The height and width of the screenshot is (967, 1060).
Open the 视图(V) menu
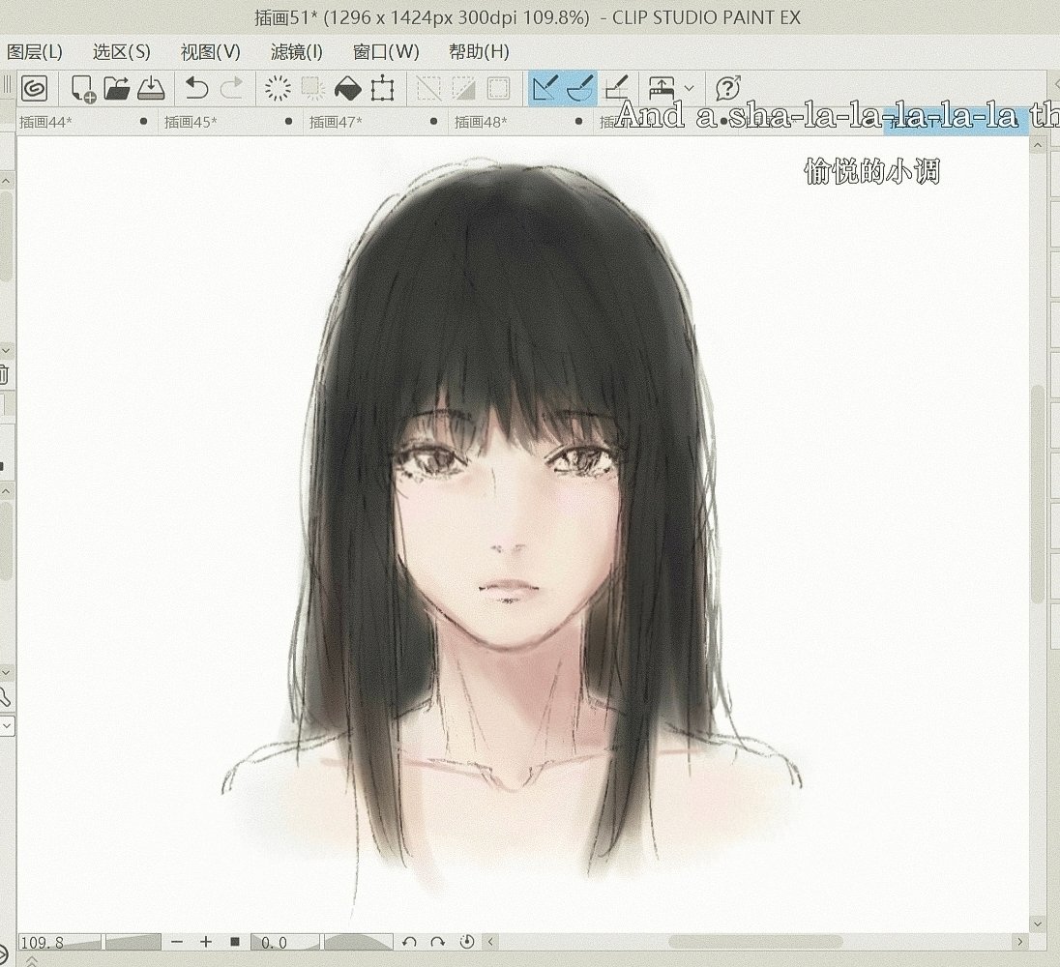(210, 52)
